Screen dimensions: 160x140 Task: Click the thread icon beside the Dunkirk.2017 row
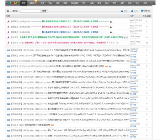(x=8, y=93)
